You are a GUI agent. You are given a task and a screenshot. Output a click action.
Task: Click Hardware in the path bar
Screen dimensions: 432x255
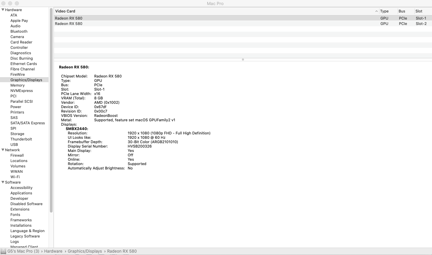tap(53, 251)
